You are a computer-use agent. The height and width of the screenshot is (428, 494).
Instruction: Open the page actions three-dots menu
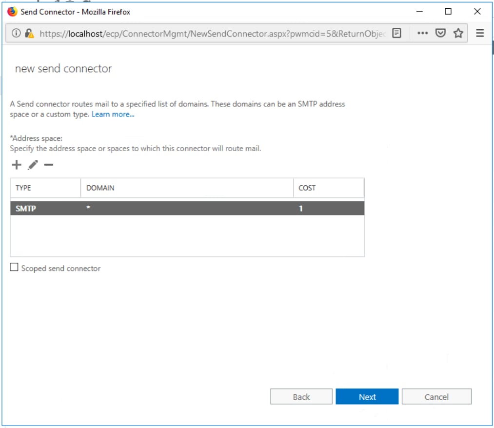point(422,33)
